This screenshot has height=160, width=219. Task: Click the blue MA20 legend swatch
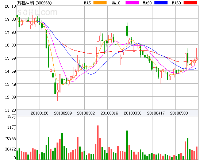pos(161,3)
